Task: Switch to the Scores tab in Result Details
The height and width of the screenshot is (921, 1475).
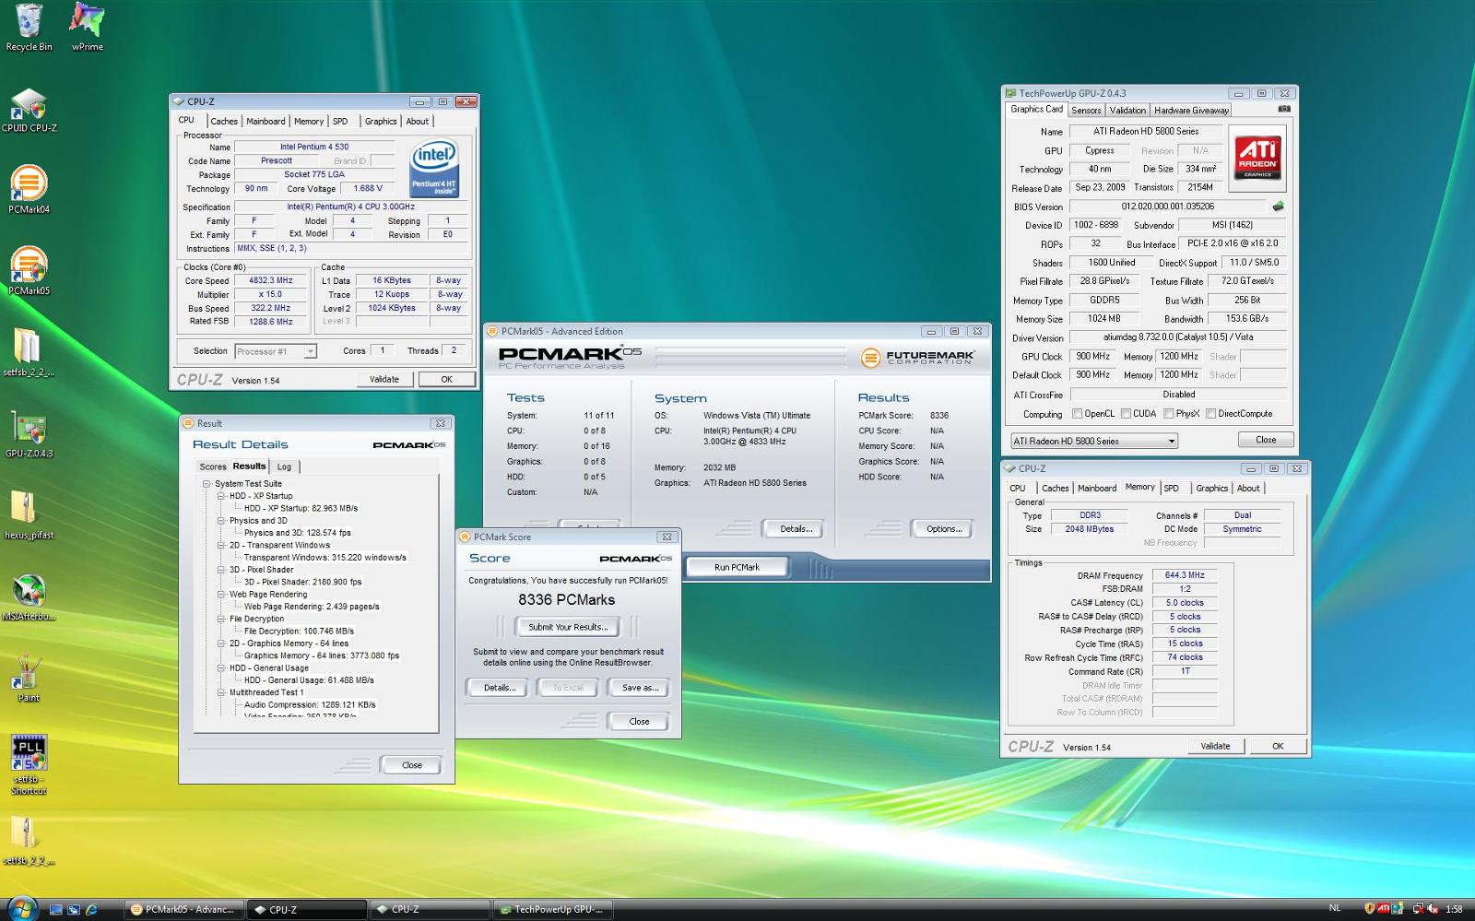Action: click(213, 466)
